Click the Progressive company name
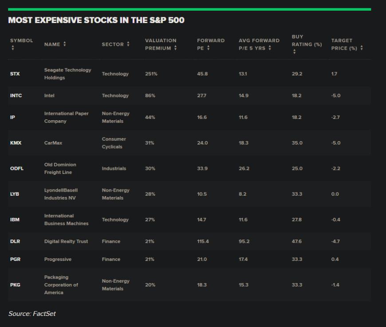Viewport: 386px width, 327px height. [x=58, y=259]
